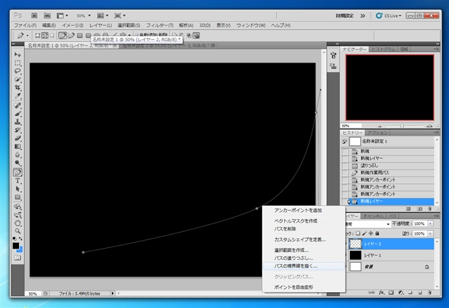Viewport: 449px width, 308px height.
Task: Select the Move tool
Action: (x=17, y=54)
